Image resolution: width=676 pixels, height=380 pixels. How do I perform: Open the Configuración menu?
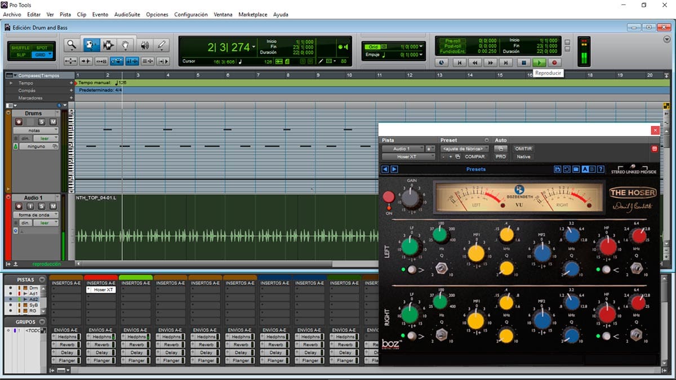click(x=191, y=14)
